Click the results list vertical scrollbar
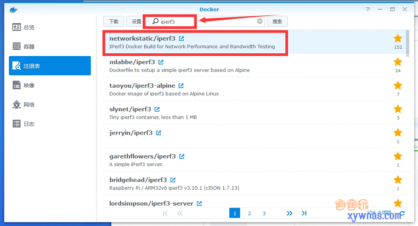This screenshot has height=226, width=418. pyautogui.click(x=407, y=43)
